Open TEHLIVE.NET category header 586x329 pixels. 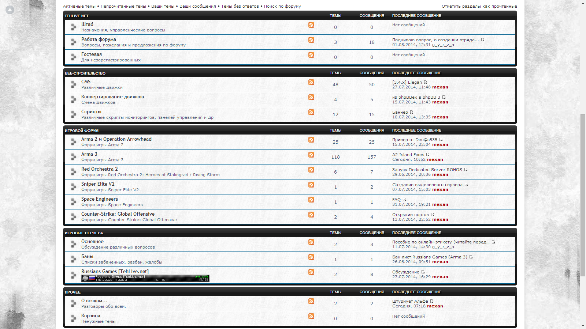77,16
